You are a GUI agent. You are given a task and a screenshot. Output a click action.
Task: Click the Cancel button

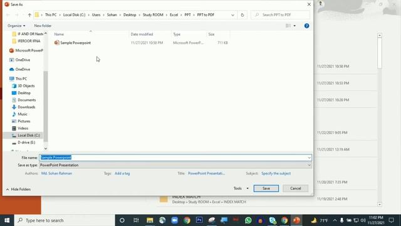point(295,188)
